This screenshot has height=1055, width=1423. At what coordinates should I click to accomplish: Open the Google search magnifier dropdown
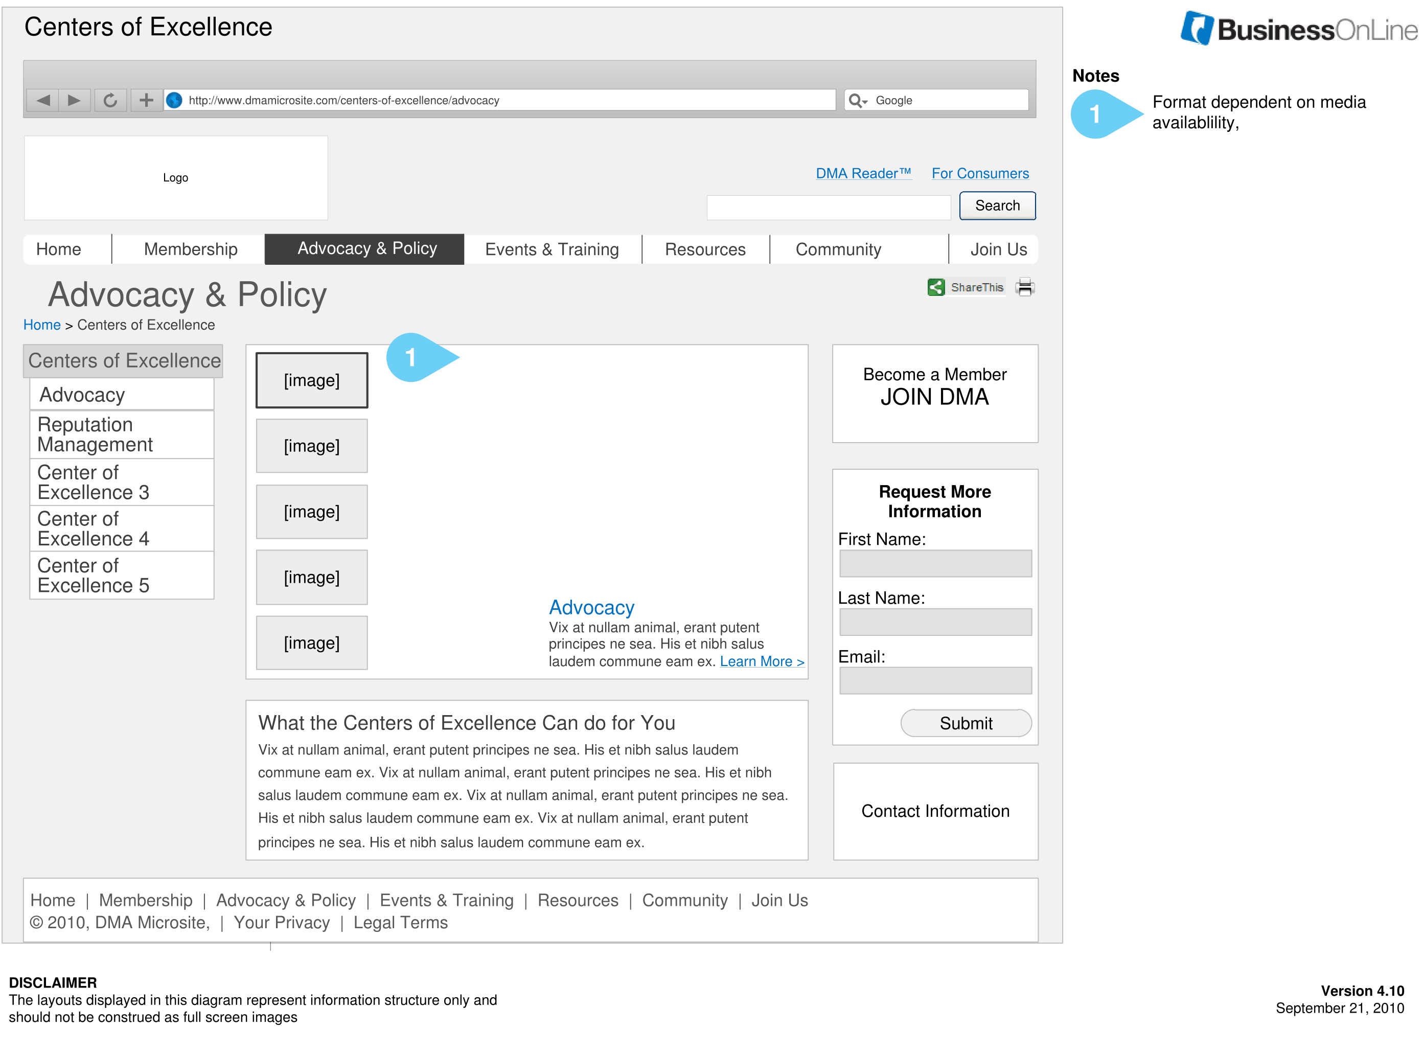click(x=858, y=101)
